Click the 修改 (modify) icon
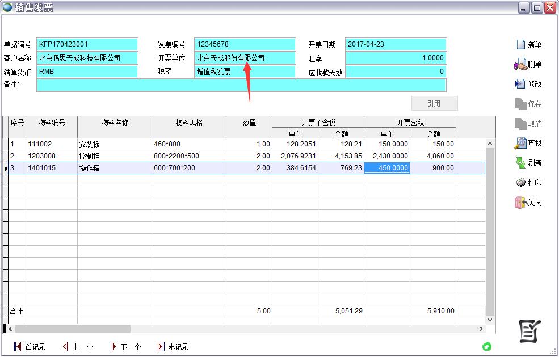 click(520, 84)
